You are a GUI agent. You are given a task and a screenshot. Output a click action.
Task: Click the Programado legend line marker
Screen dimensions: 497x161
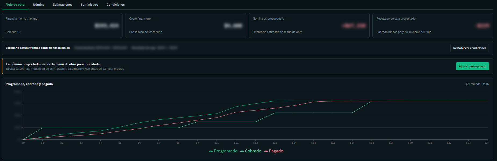[211, 151]
